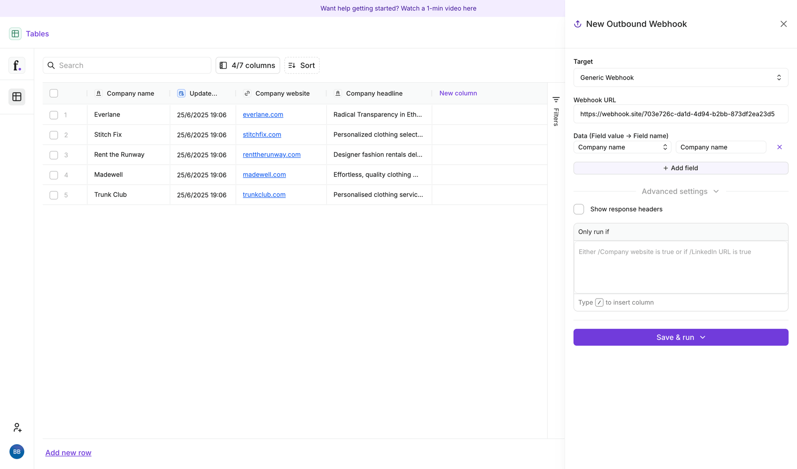
Task: Click the search magnifier icon
Action: pyautogui.click(x=51, y=65)
